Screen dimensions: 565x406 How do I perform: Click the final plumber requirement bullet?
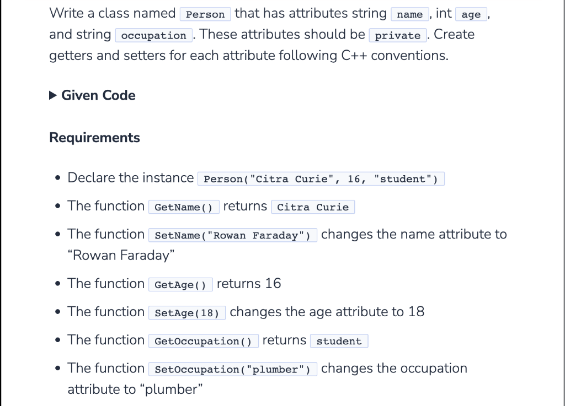pyautogui.click(x=58, y=368)
